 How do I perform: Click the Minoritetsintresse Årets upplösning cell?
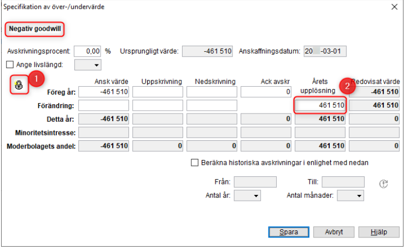[x=320, y=133]
